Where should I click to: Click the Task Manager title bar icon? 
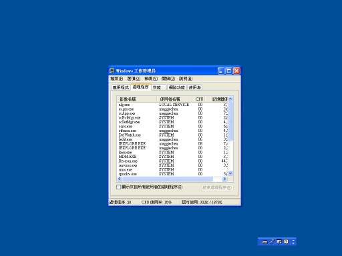click(112, 71)
